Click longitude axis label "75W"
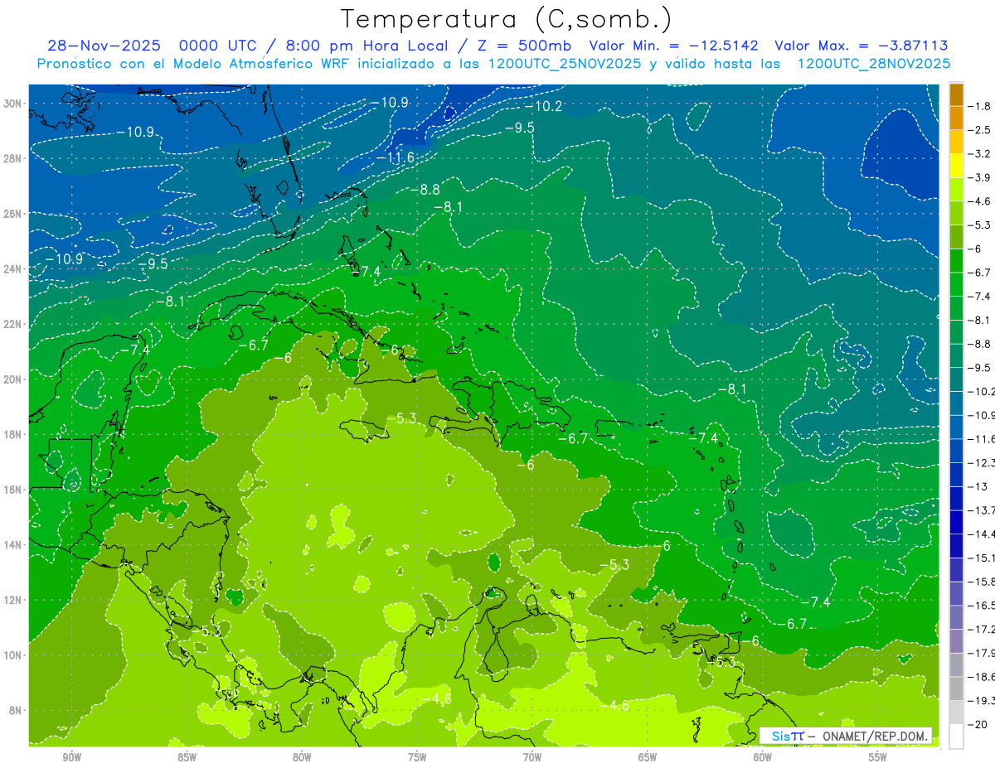 [417, 757]
